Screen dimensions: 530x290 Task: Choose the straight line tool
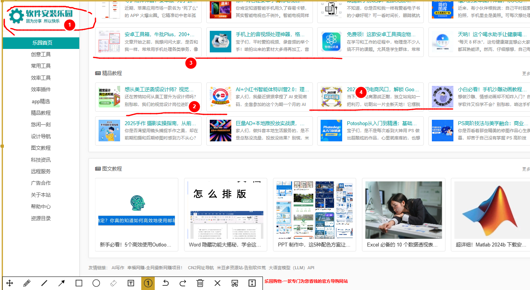point(44,283)
